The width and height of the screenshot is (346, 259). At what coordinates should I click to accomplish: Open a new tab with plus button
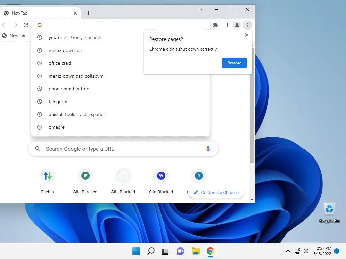[88, 13]
